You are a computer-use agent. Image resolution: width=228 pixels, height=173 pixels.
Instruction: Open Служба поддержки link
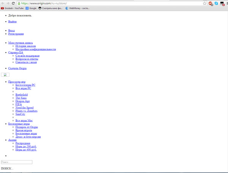[27, 56]
